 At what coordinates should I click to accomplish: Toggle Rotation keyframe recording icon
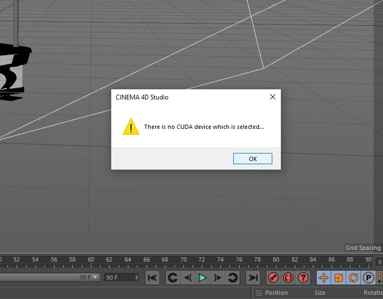pos(354,278)
